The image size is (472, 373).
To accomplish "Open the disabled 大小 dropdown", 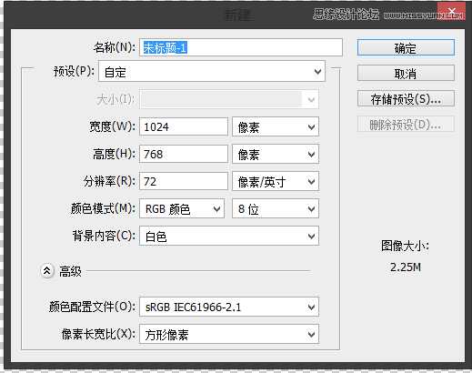I will (229, 99).
